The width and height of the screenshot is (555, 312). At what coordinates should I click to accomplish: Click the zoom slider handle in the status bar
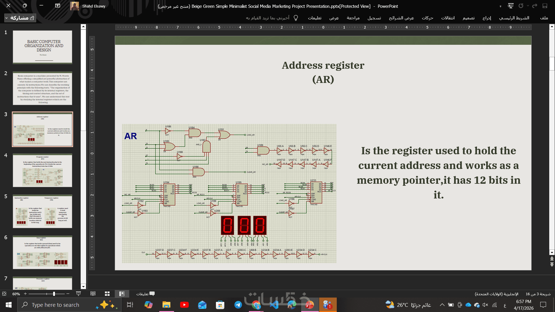54,294
